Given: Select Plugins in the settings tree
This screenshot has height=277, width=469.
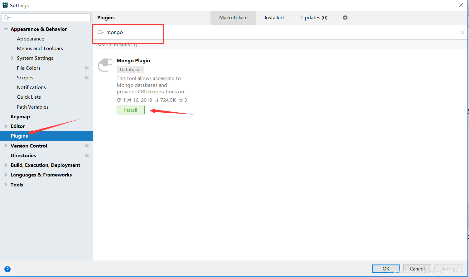Looking at the screenshot, I should click(x=46, y=136).
